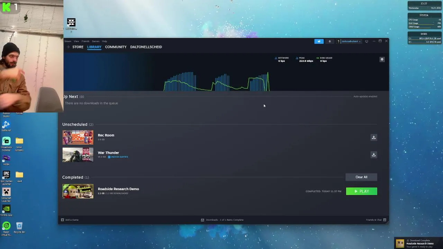The width and height of the screenshot is (443, 249).
Task: Go to the Steam back navigation arrow
Action: pos(68,47)
